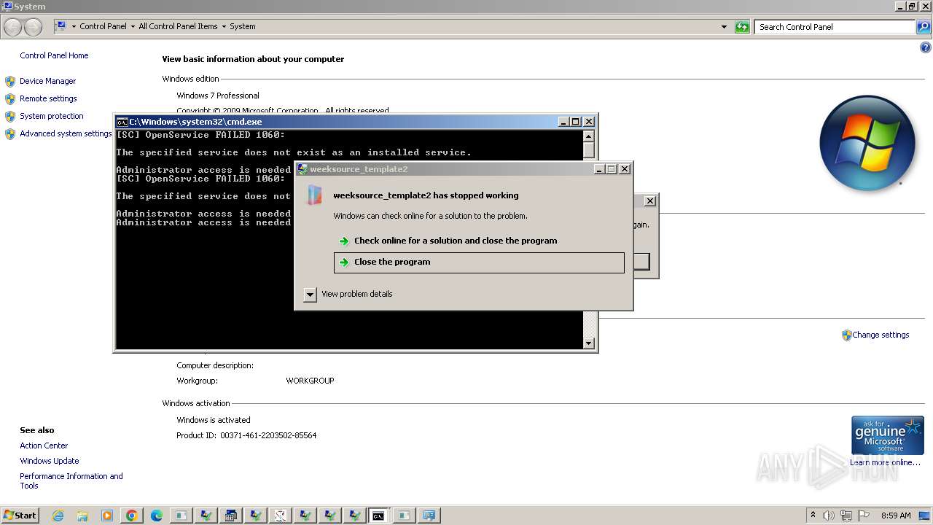
Task: Click the Search Control Panel field
Action: (835, 27)
